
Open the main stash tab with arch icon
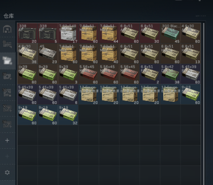click(7, 29)
